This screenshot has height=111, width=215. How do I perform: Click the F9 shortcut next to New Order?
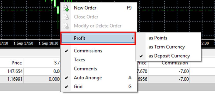(x=129, y=8)
